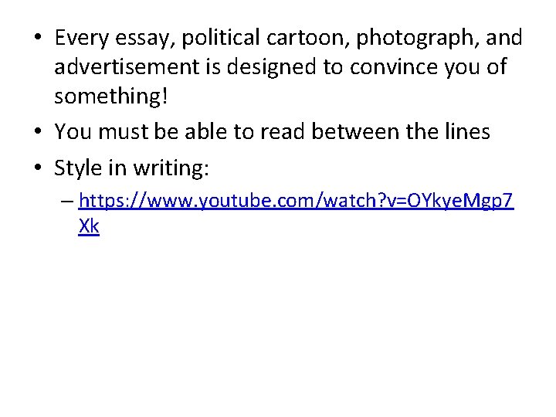Select the 'Style in writing:' bullet text

click(131, 168)
